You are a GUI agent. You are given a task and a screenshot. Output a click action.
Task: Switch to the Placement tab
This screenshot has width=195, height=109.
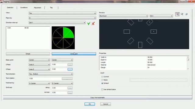click(37, 8)
